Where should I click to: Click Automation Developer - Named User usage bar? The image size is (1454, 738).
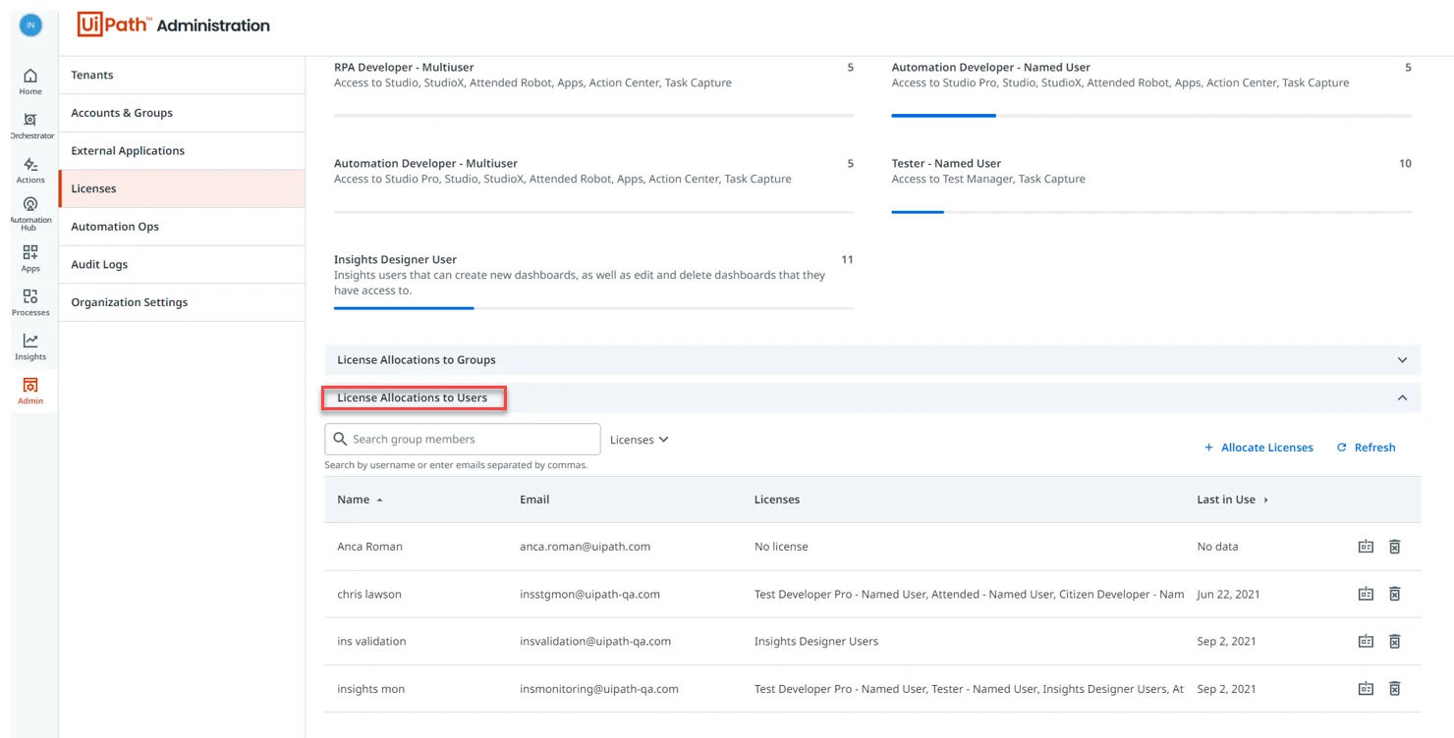[1151, 116]
